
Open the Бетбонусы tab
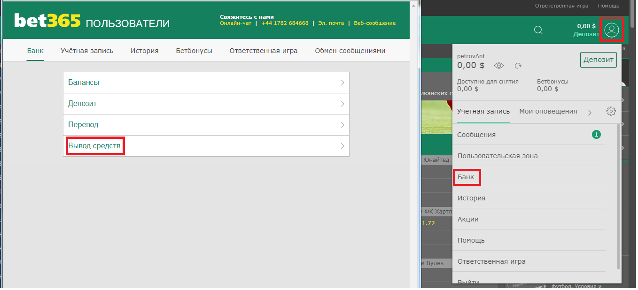194,51
